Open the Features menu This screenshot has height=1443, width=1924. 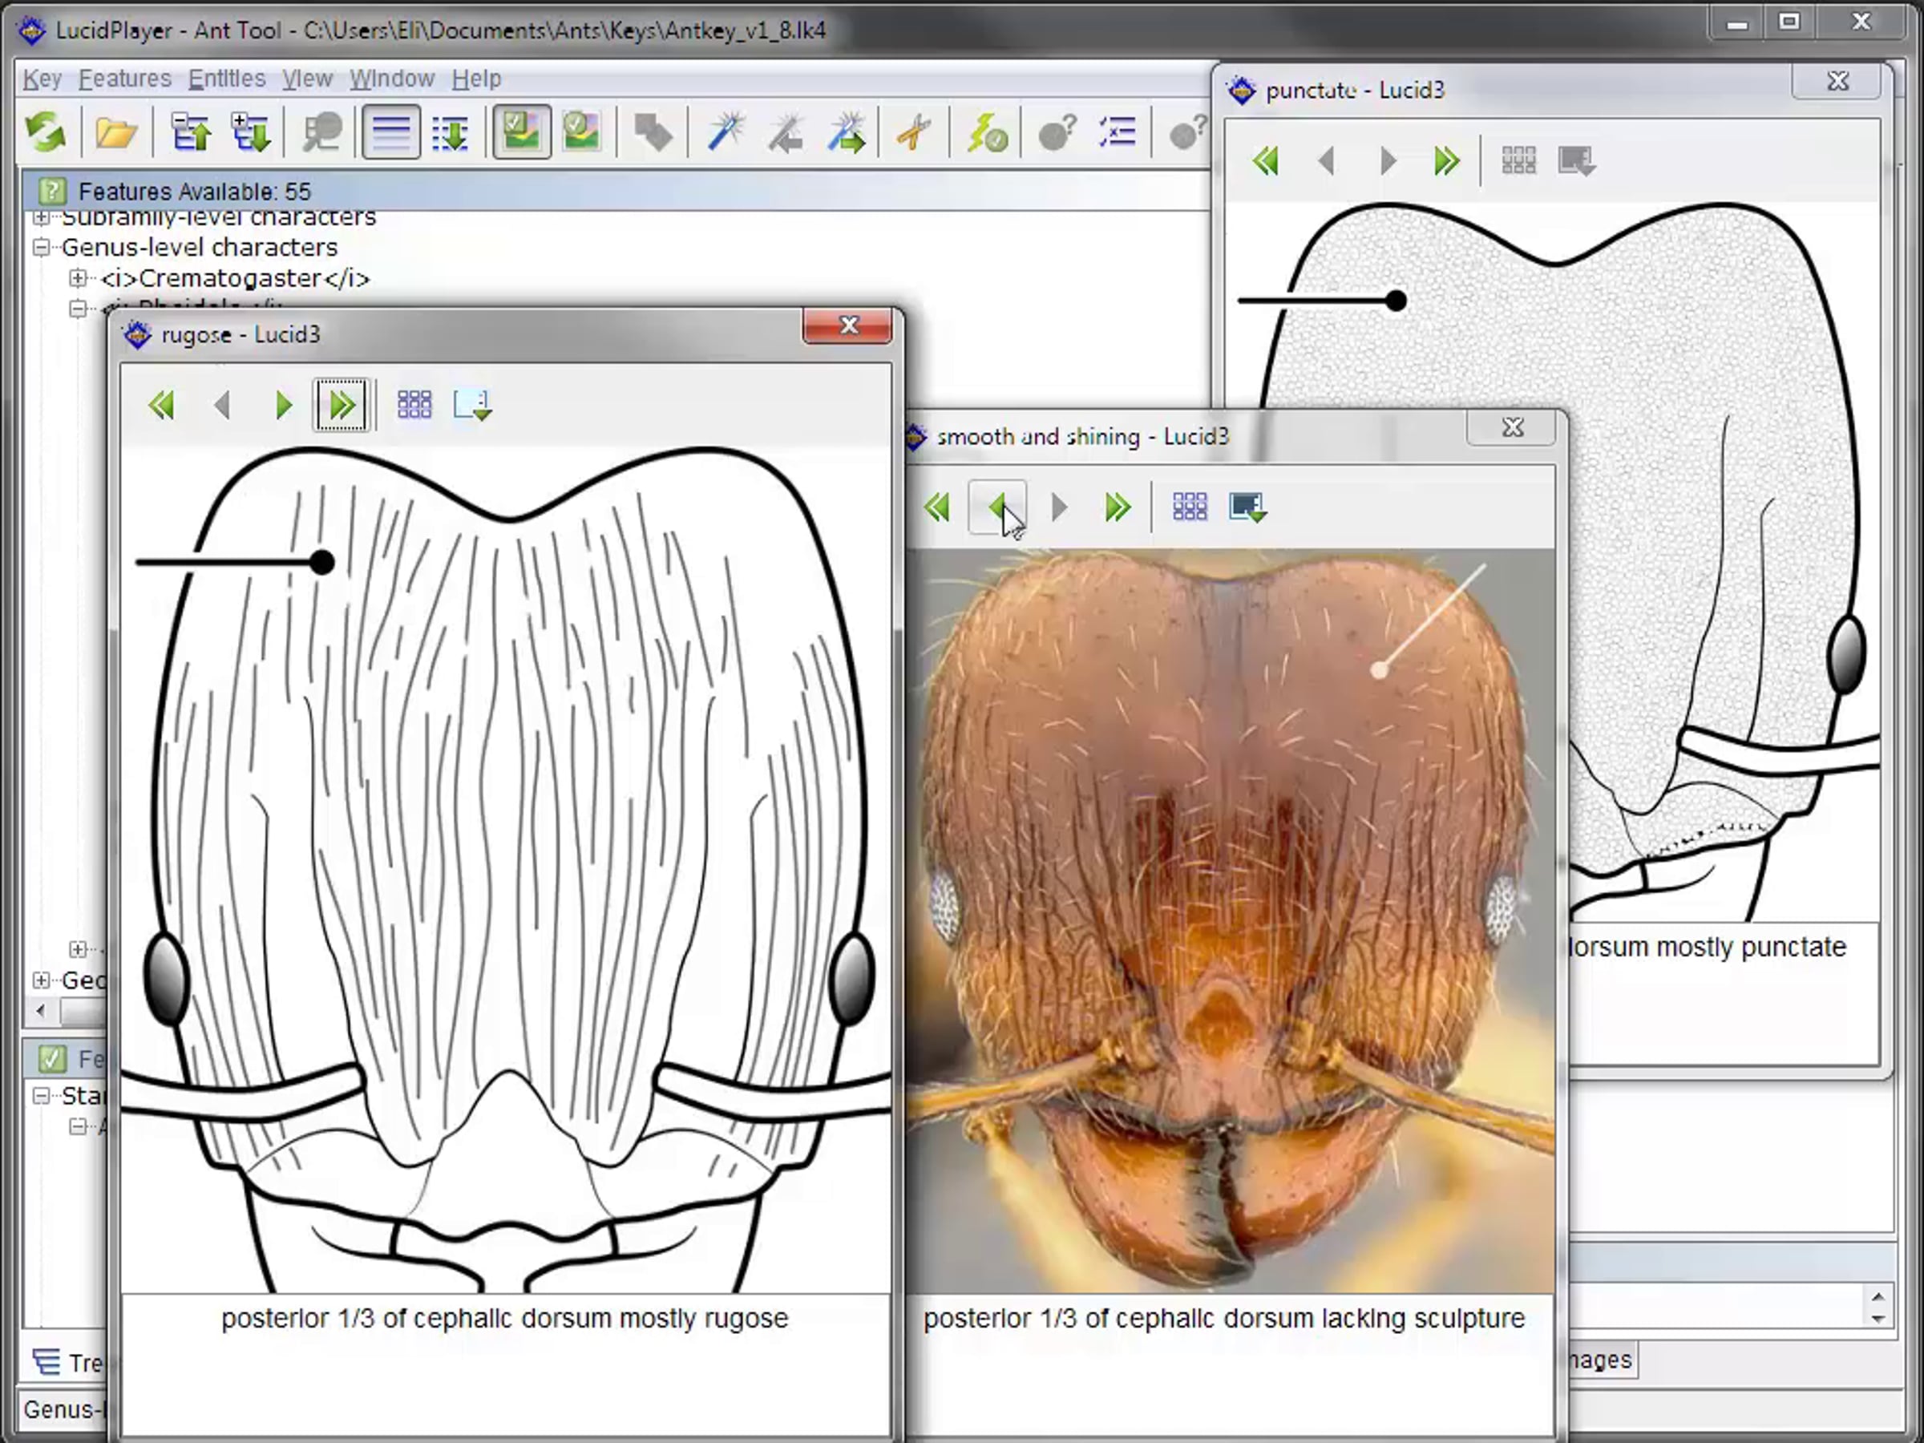pos(124,79)
